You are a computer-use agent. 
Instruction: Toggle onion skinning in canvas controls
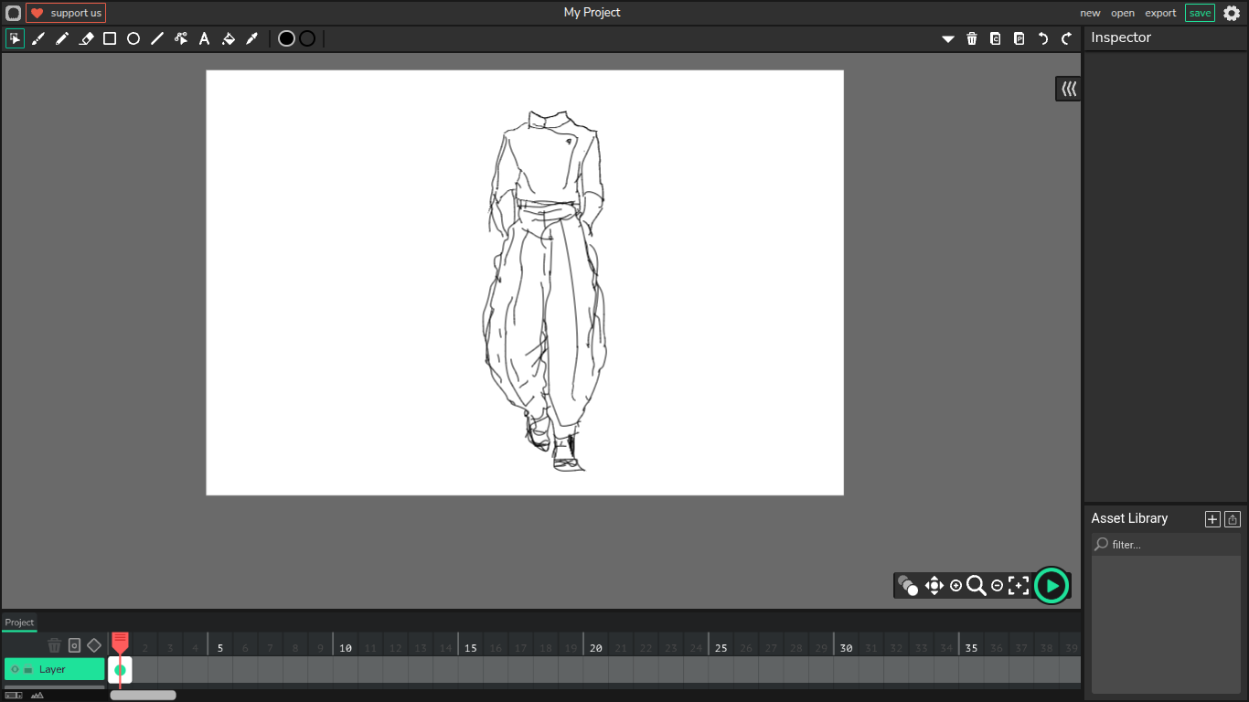(x=907, y=585)
